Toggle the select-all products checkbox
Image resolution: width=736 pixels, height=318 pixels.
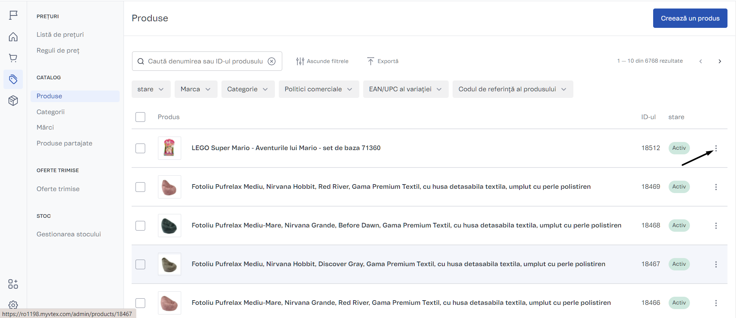(x=141, y=117)
